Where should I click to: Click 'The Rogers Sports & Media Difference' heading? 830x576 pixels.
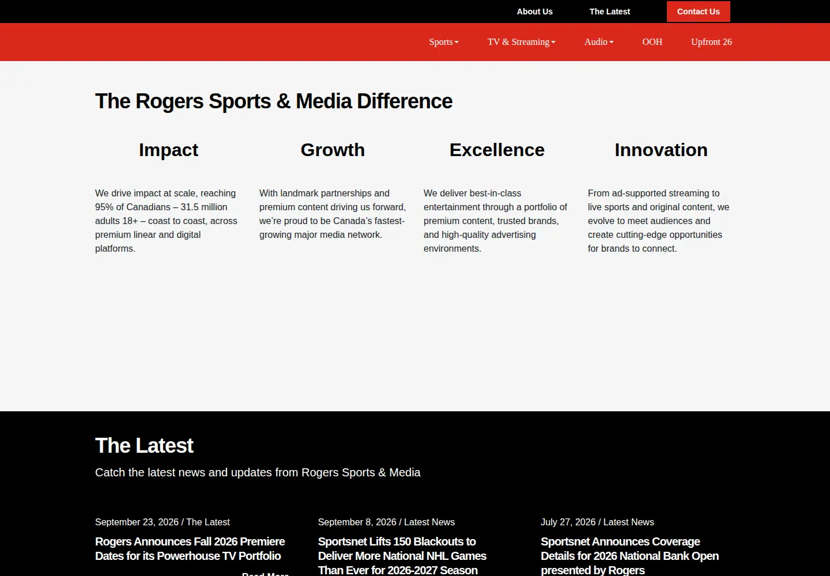[274, 101]
